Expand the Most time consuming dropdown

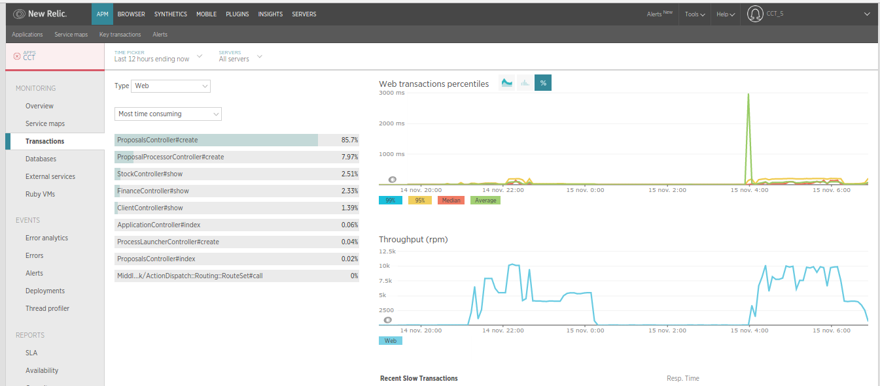[168, 114]
